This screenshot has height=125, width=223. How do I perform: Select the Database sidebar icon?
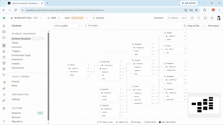(x=4, y=45)
